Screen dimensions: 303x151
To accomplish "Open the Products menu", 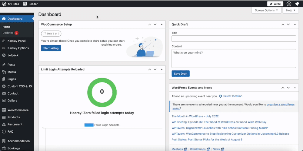I will point(14,117).
